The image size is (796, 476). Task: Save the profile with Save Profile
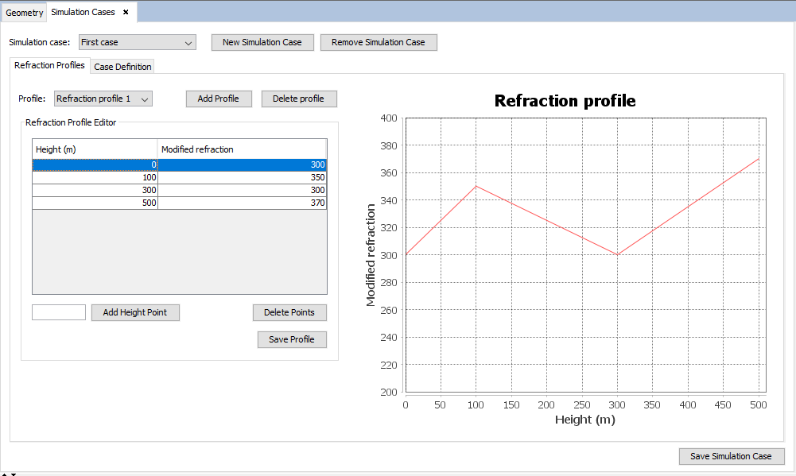292,339
